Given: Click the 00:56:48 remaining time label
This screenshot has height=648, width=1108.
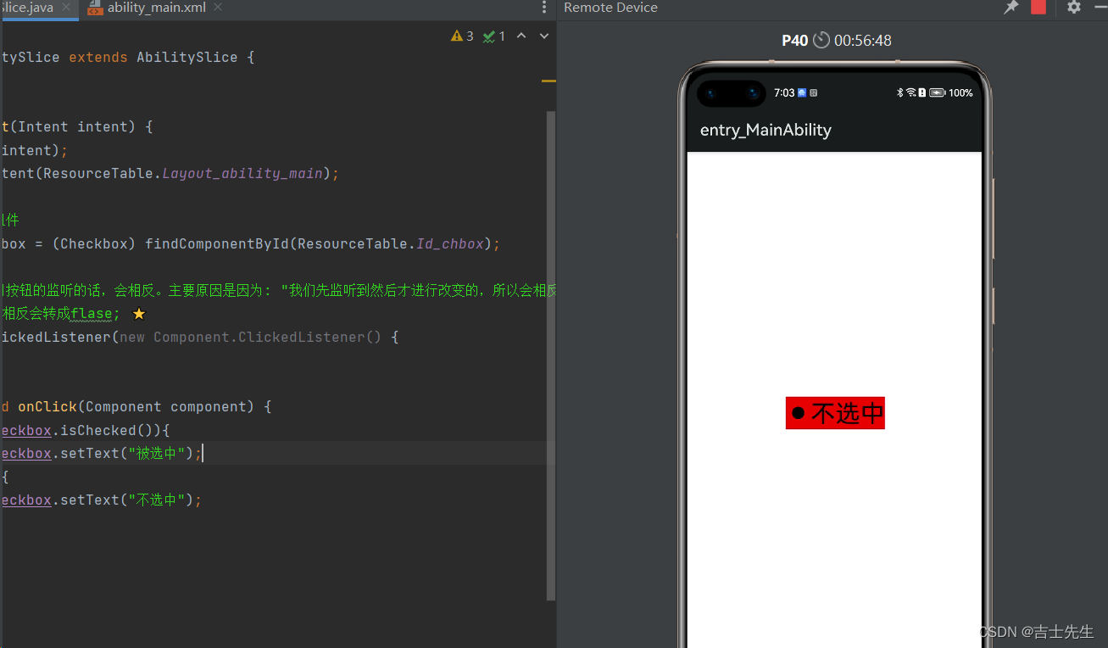Looking at the screenshot, I should 862,40.
